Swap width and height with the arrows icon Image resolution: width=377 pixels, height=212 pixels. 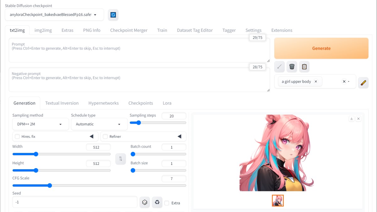[121, 159]
